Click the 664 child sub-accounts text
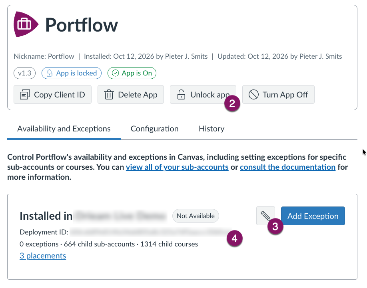Image resolution: width=367 pixels, height=288 pixels. click(x=99, y=244)
